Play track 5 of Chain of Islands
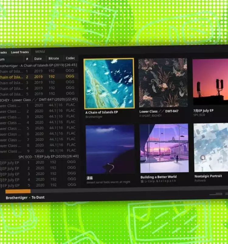The height and width of the screenshot is (244, 228). tap(39, 94)
